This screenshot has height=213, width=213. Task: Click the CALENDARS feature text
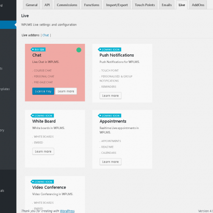tap(109, 153)
